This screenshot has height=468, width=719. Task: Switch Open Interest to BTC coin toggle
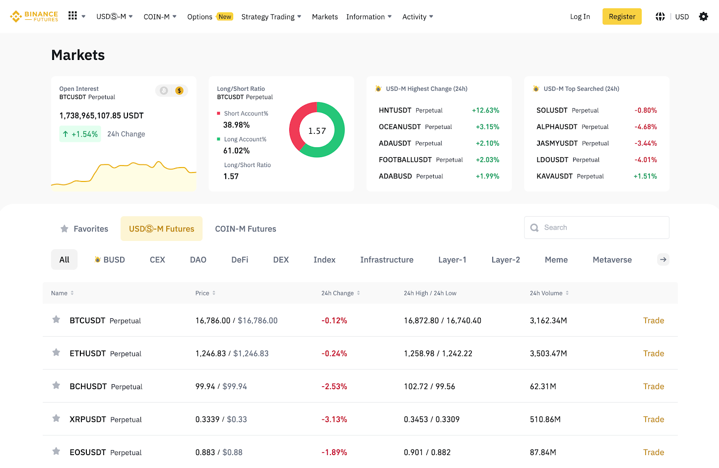[164, 91]
